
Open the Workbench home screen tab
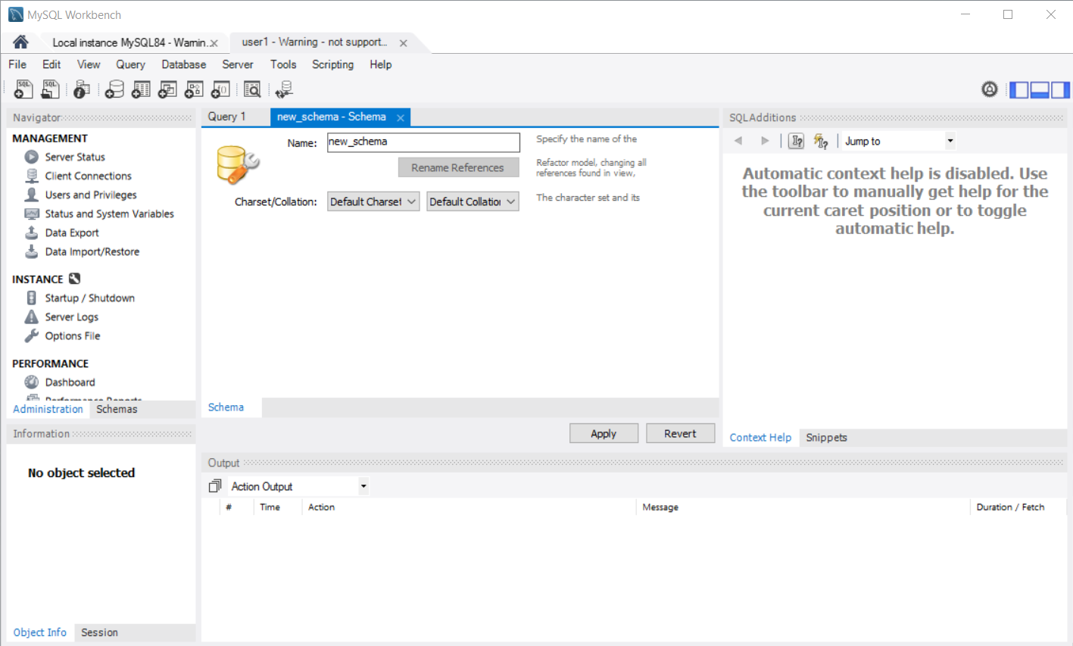[20, 42]
